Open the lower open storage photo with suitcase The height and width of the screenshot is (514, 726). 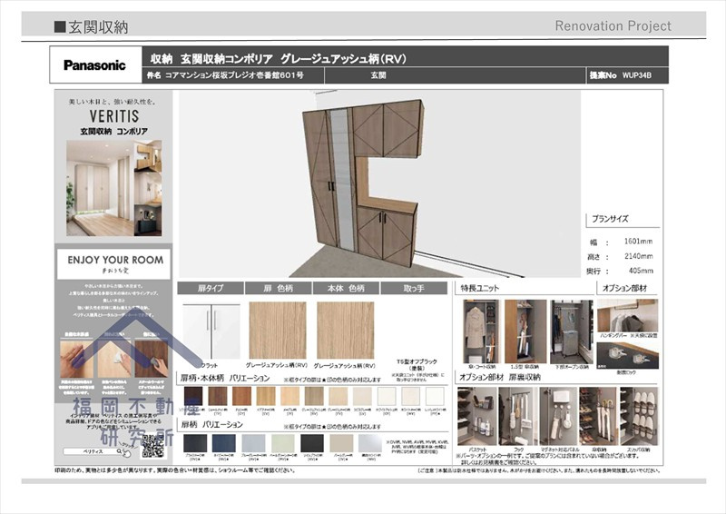[x=572, y=331]
